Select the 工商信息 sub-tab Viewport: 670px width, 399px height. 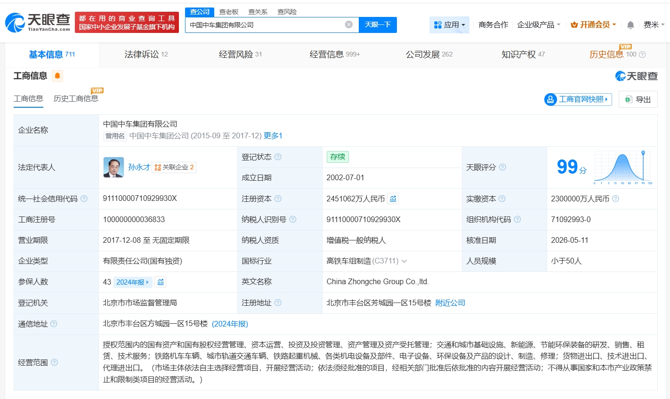click(28, 98)
